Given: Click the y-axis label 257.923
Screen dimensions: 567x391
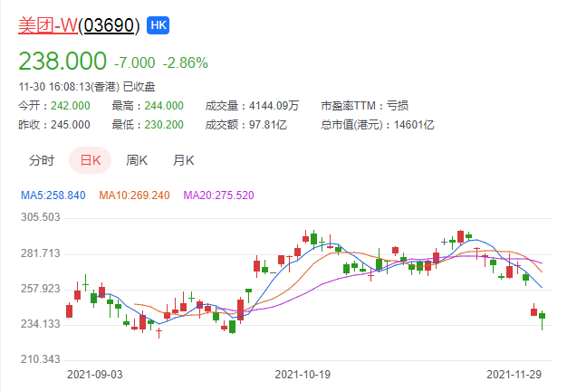Looking at the screenshot, I should 40,289.
